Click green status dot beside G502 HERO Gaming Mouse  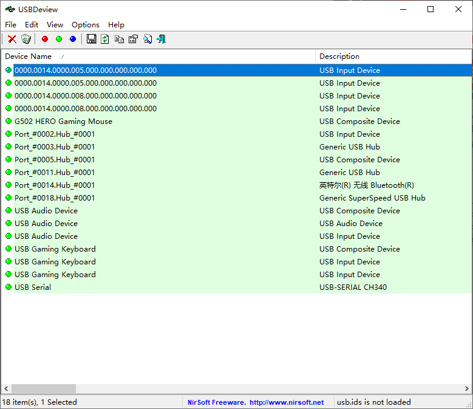(x=9, y=121)
